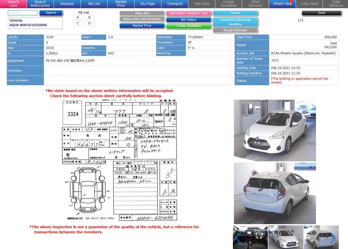Select the A/C value AAC
The height and width of the screenshot is (249, 348).
click(x=111, y=53)
